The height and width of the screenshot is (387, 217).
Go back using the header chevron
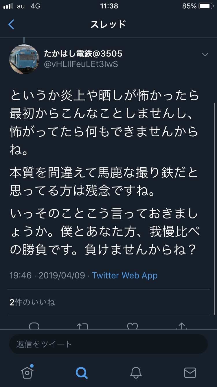click(11, 25)
